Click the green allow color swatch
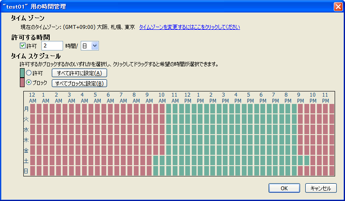The image size is (345, 201). [x=22, y=73]
